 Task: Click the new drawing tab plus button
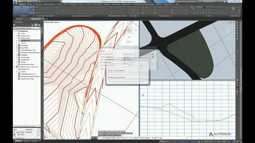(x=47, y=19)
